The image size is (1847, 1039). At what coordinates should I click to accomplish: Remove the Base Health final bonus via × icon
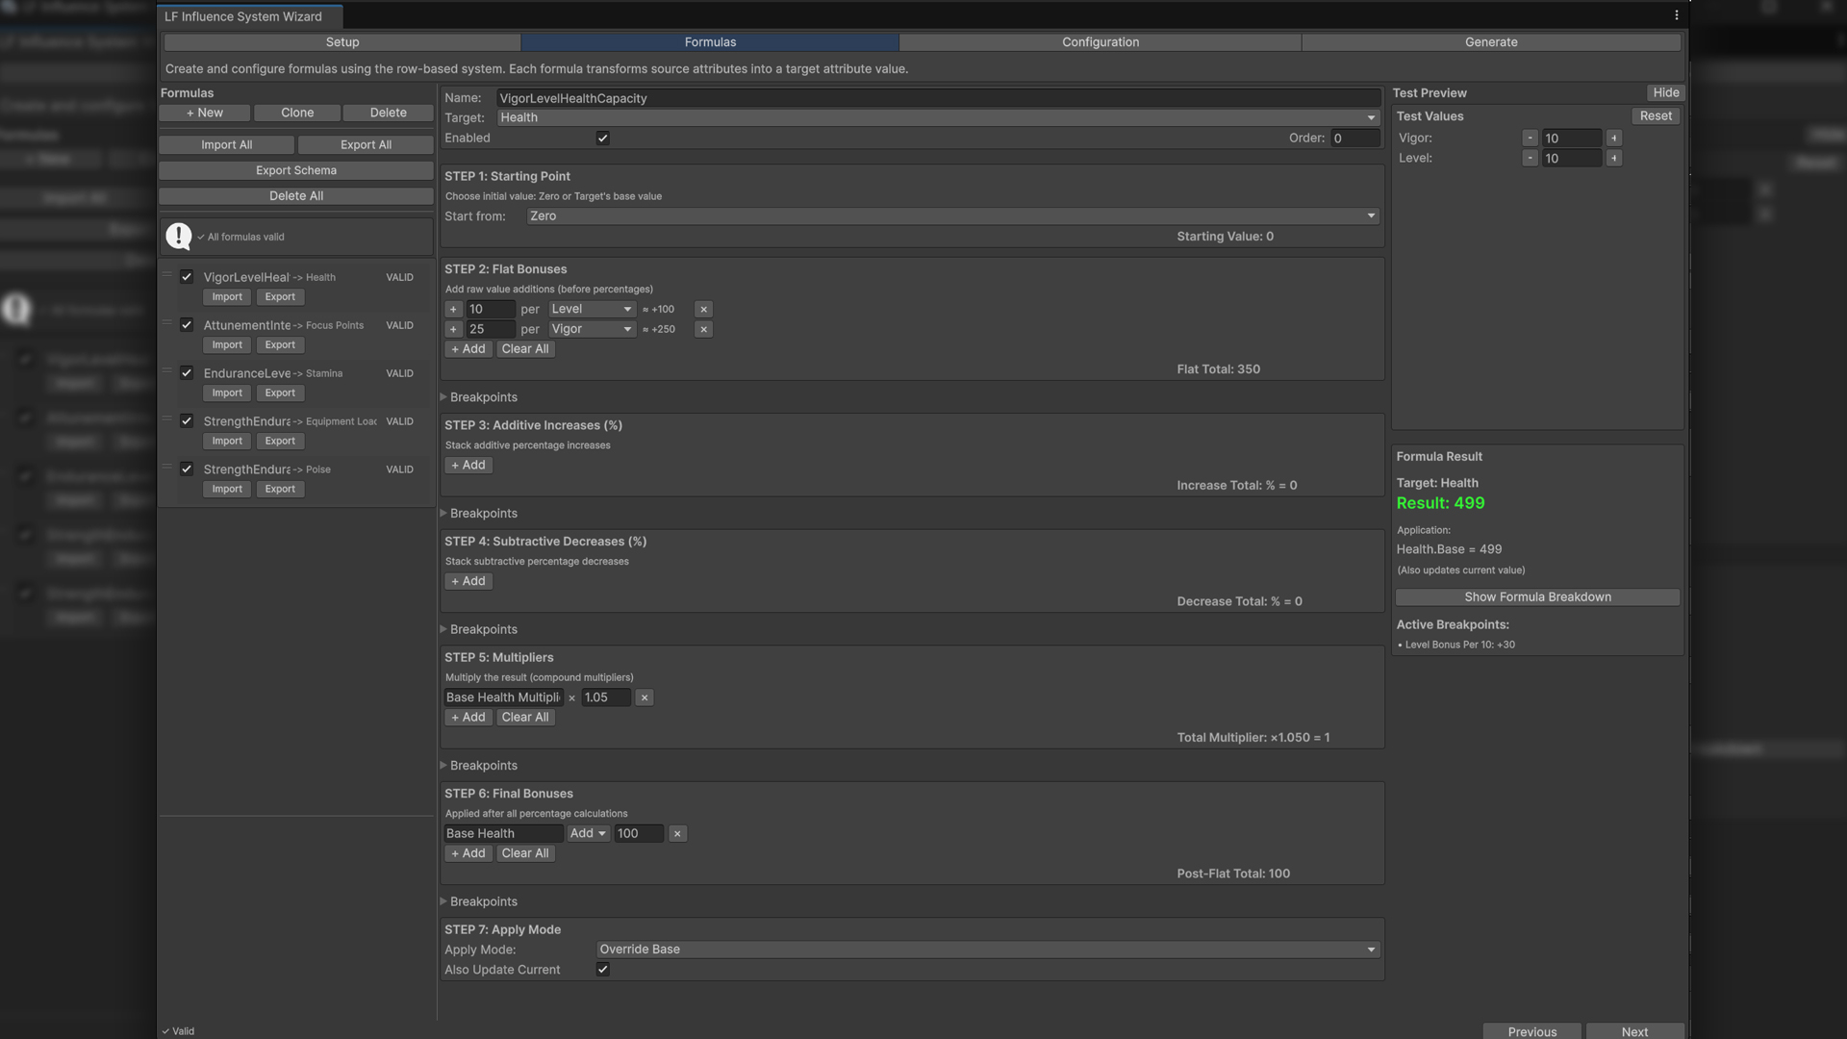point(677,833)
